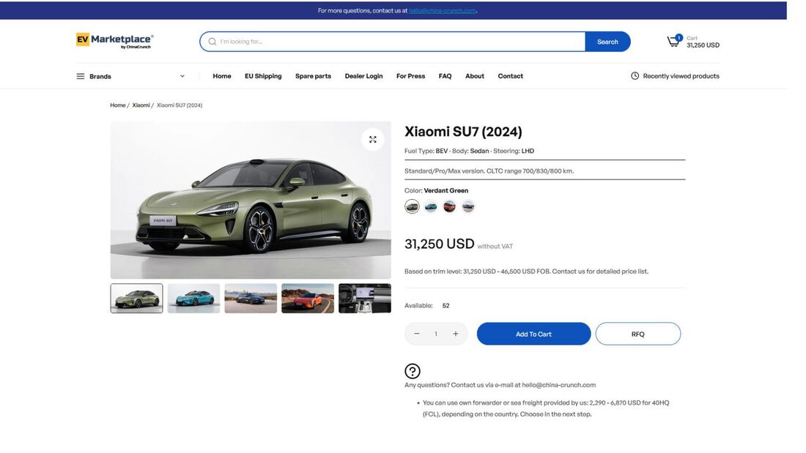Screen dimensions: 806x453
Task: Select the Verdant Green color swatch
Action: pos(413,206)
